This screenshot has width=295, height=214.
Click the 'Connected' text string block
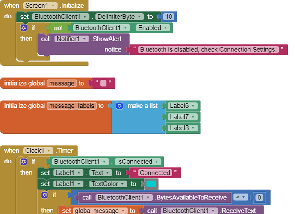point(155,173)
